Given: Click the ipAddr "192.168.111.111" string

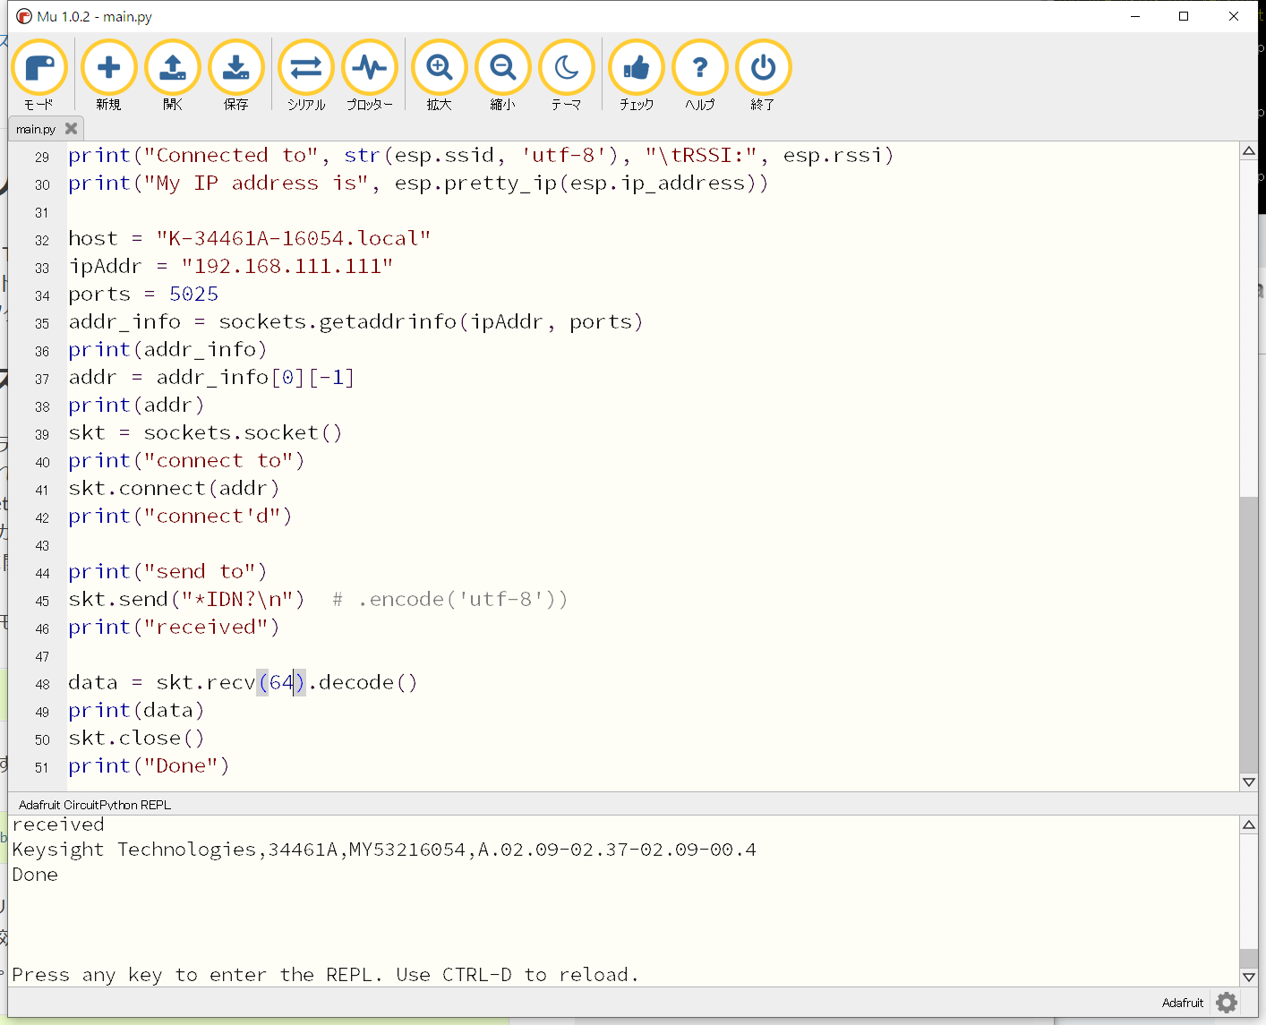Looking at the screenshot, I should click(287, 267).
